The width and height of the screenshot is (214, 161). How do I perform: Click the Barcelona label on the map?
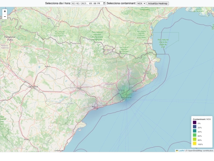(x=126, y=97)
